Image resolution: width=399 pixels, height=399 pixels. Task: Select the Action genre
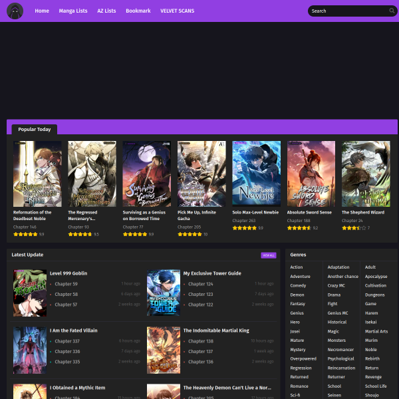point(297,267)
